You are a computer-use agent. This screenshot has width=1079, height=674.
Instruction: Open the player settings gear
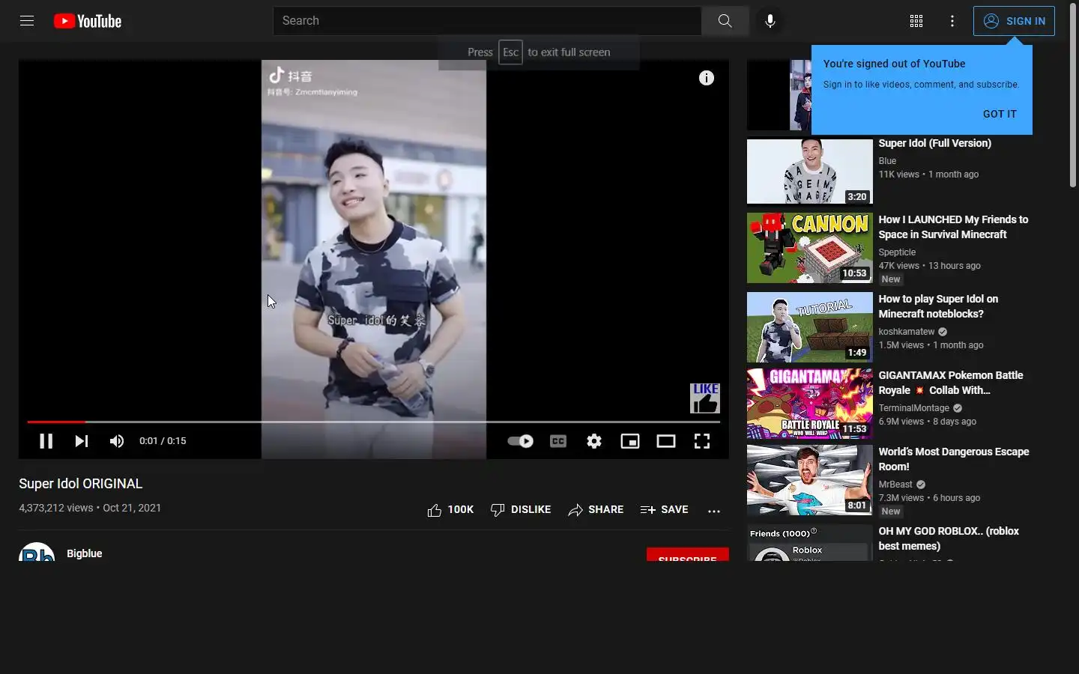[x=594, y=441]
